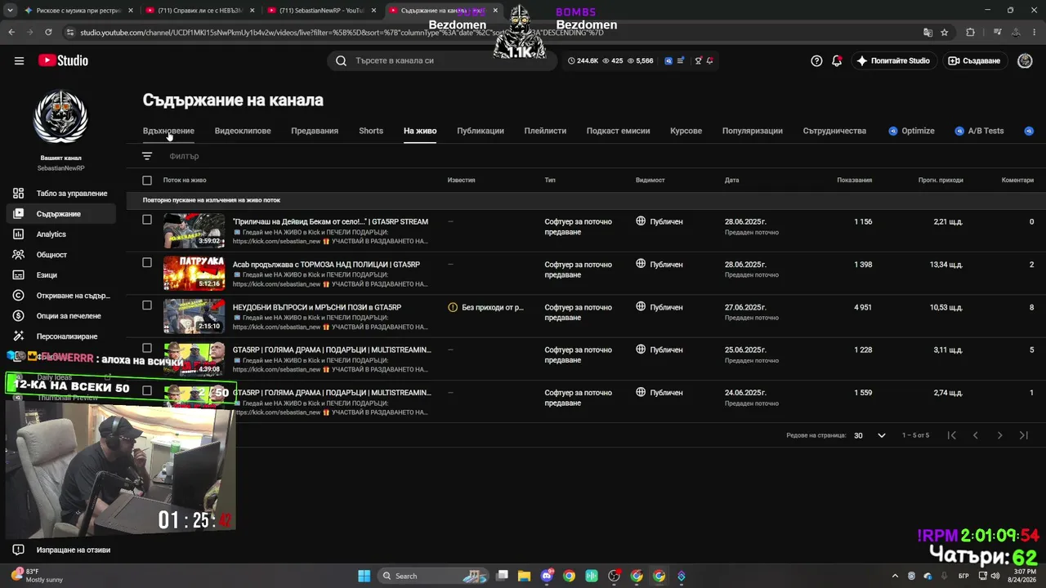The width and height of the screenshot is (1046, 588).
Task: Open the Плейлисти tab
Action: (x=545, y=131)
